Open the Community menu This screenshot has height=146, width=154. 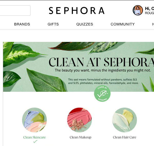click(123, 24)
